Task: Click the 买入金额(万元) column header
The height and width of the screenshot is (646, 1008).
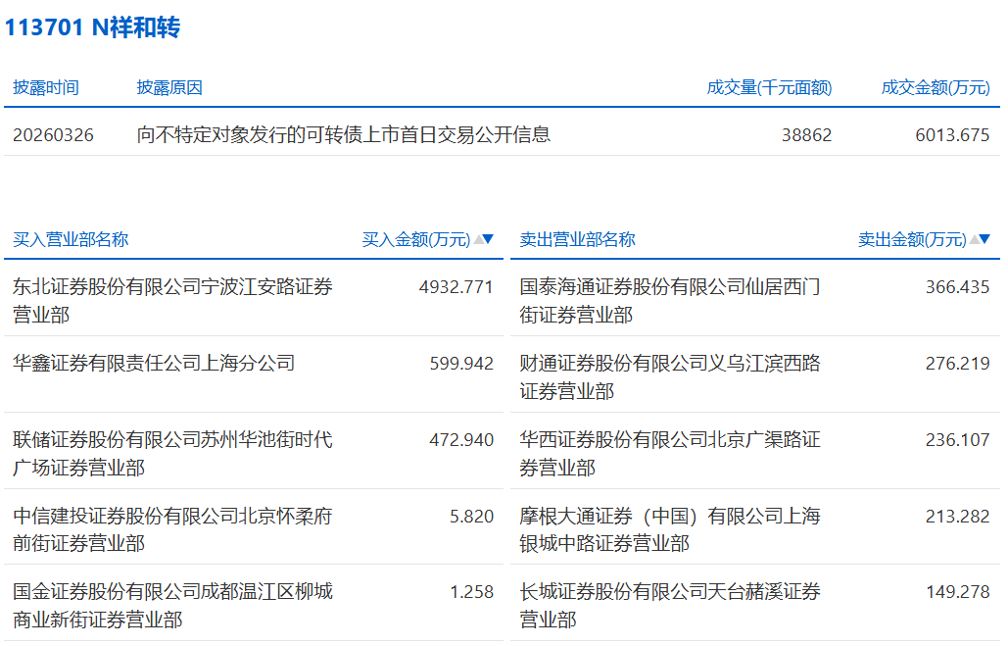Action: pos(415,239)
